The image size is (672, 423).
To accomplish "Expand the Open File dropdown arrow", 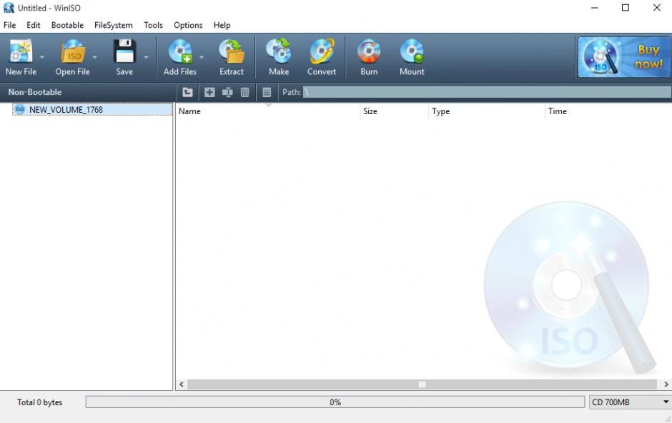I will [94, 57].
